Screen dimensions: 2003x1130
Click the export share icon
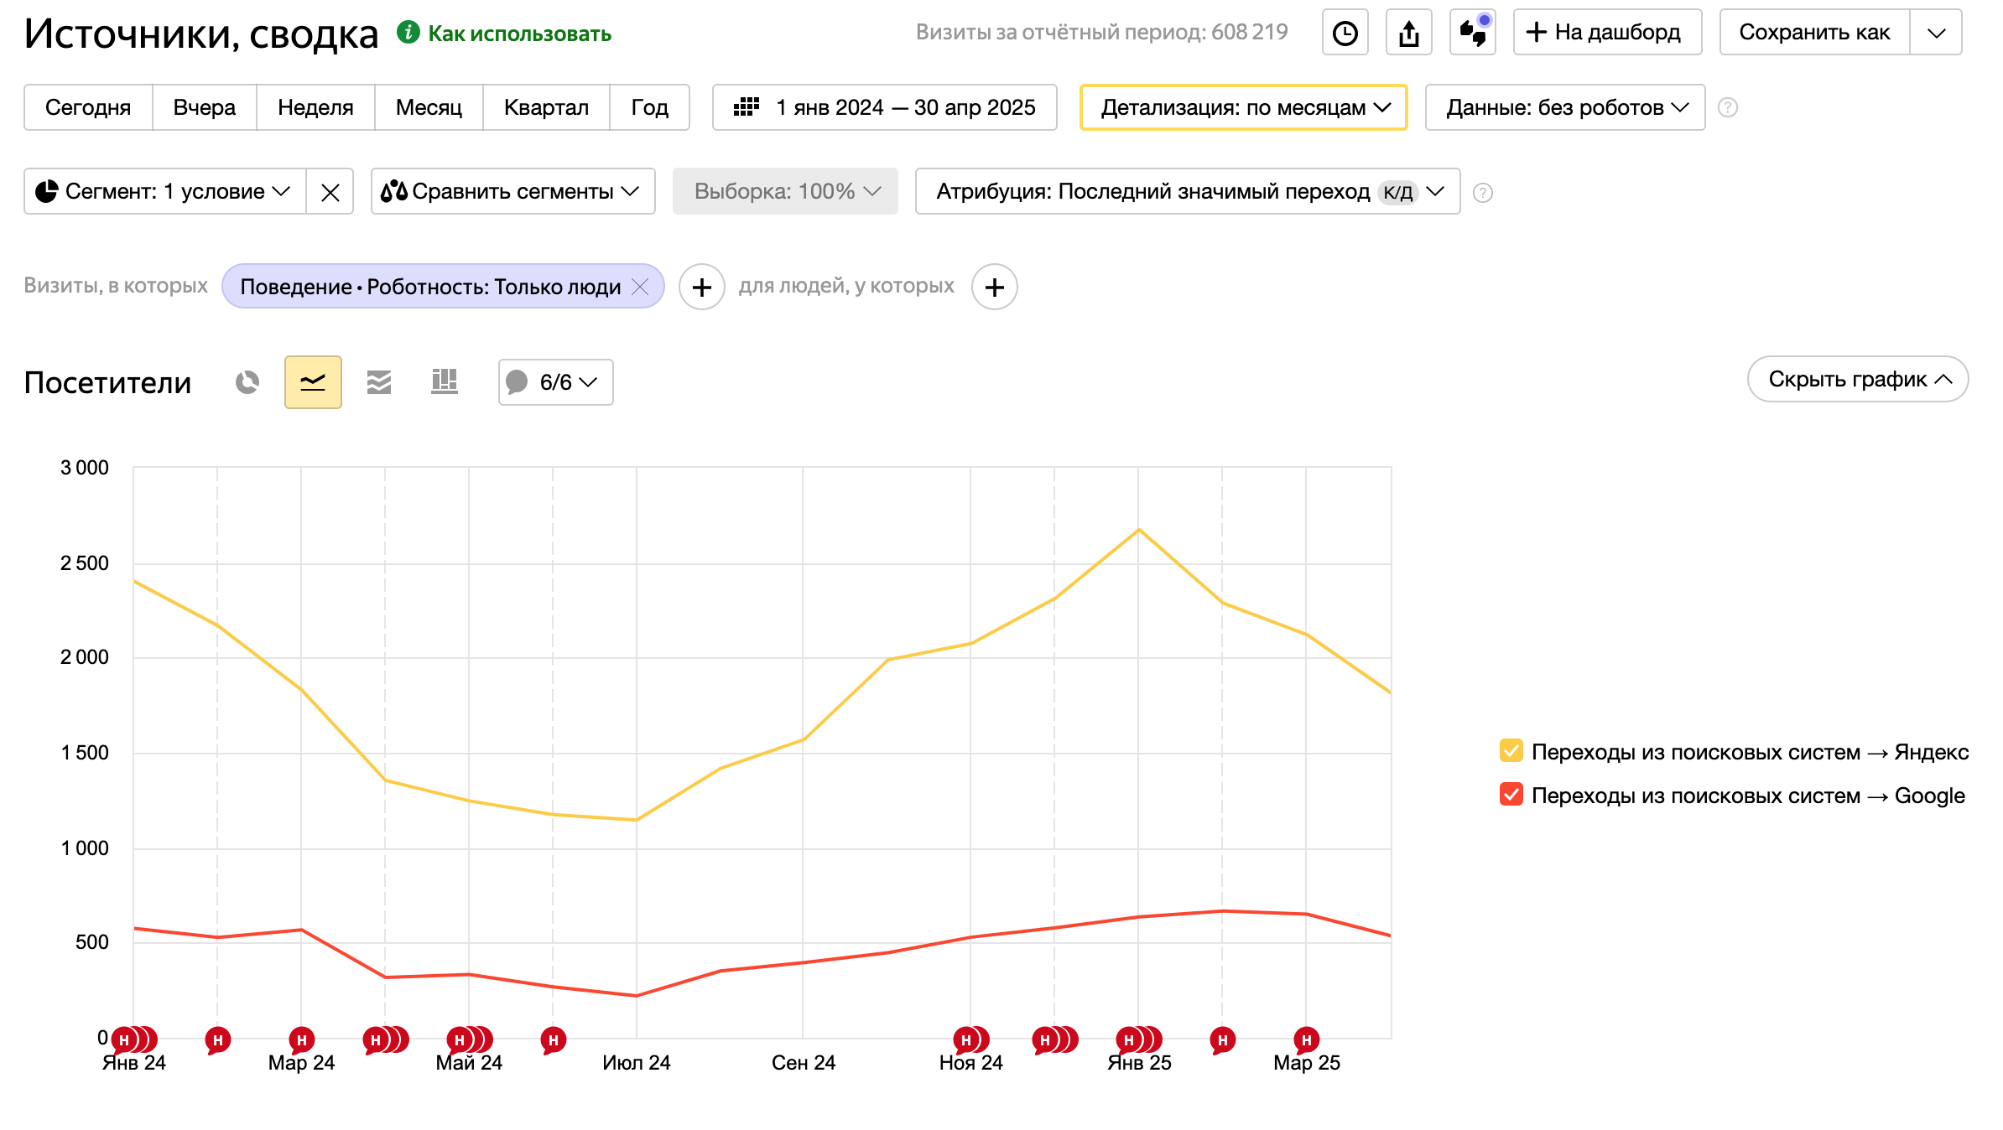[x=1408, y=33]
